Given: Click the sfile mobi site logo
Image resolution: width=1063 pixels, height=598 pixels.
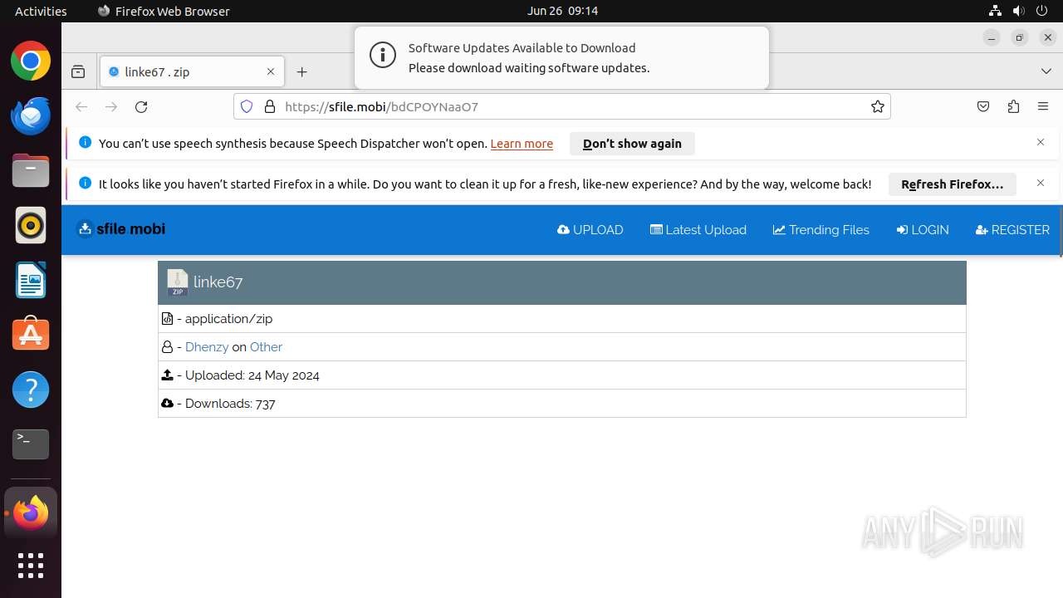Looking at the screenshot, I should (121, 228).
